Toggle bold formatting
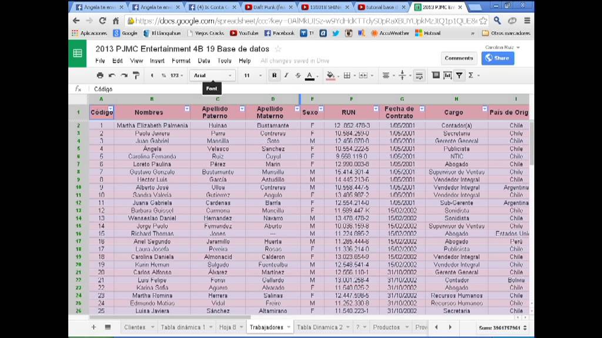 [274, 76]
